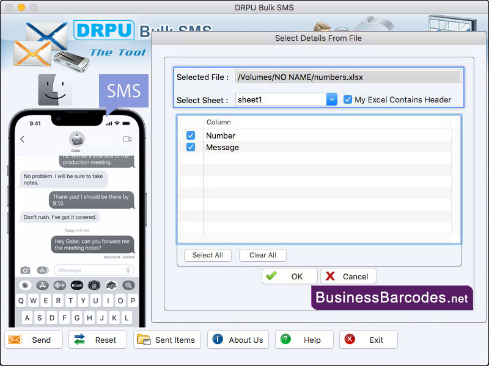
Task: Visit the BusinessBarcodes.net link
Action: [x=391, y=297]
